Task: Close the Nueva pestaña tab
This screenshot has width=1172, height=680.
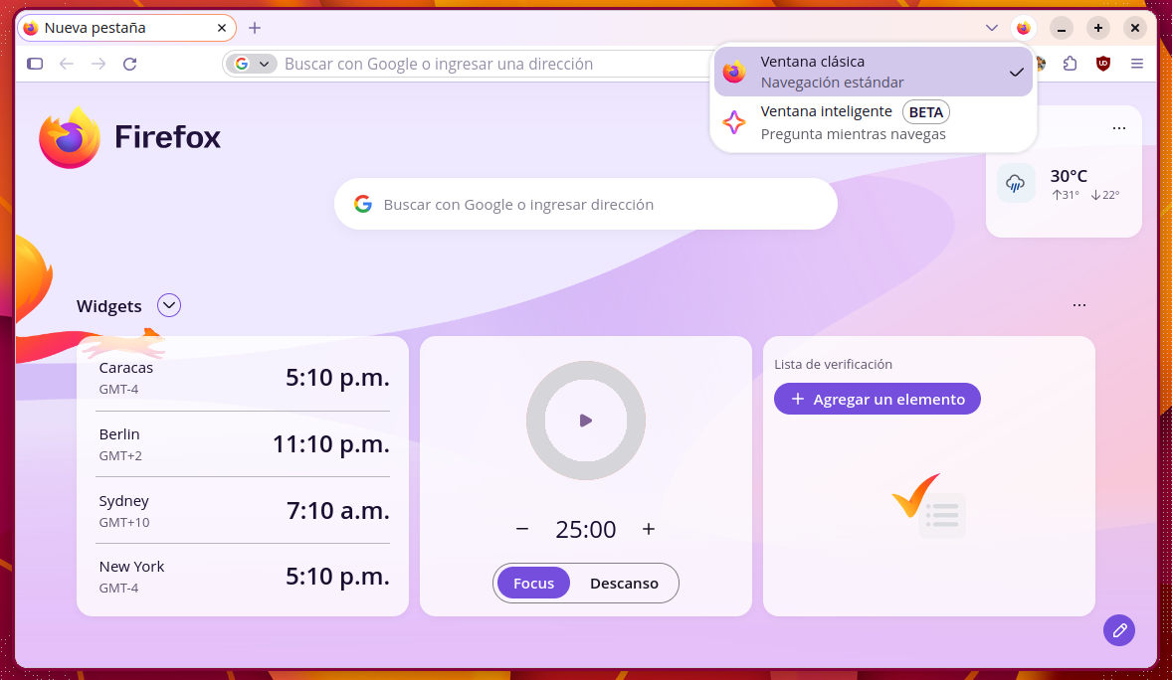Action: [221, 28]
